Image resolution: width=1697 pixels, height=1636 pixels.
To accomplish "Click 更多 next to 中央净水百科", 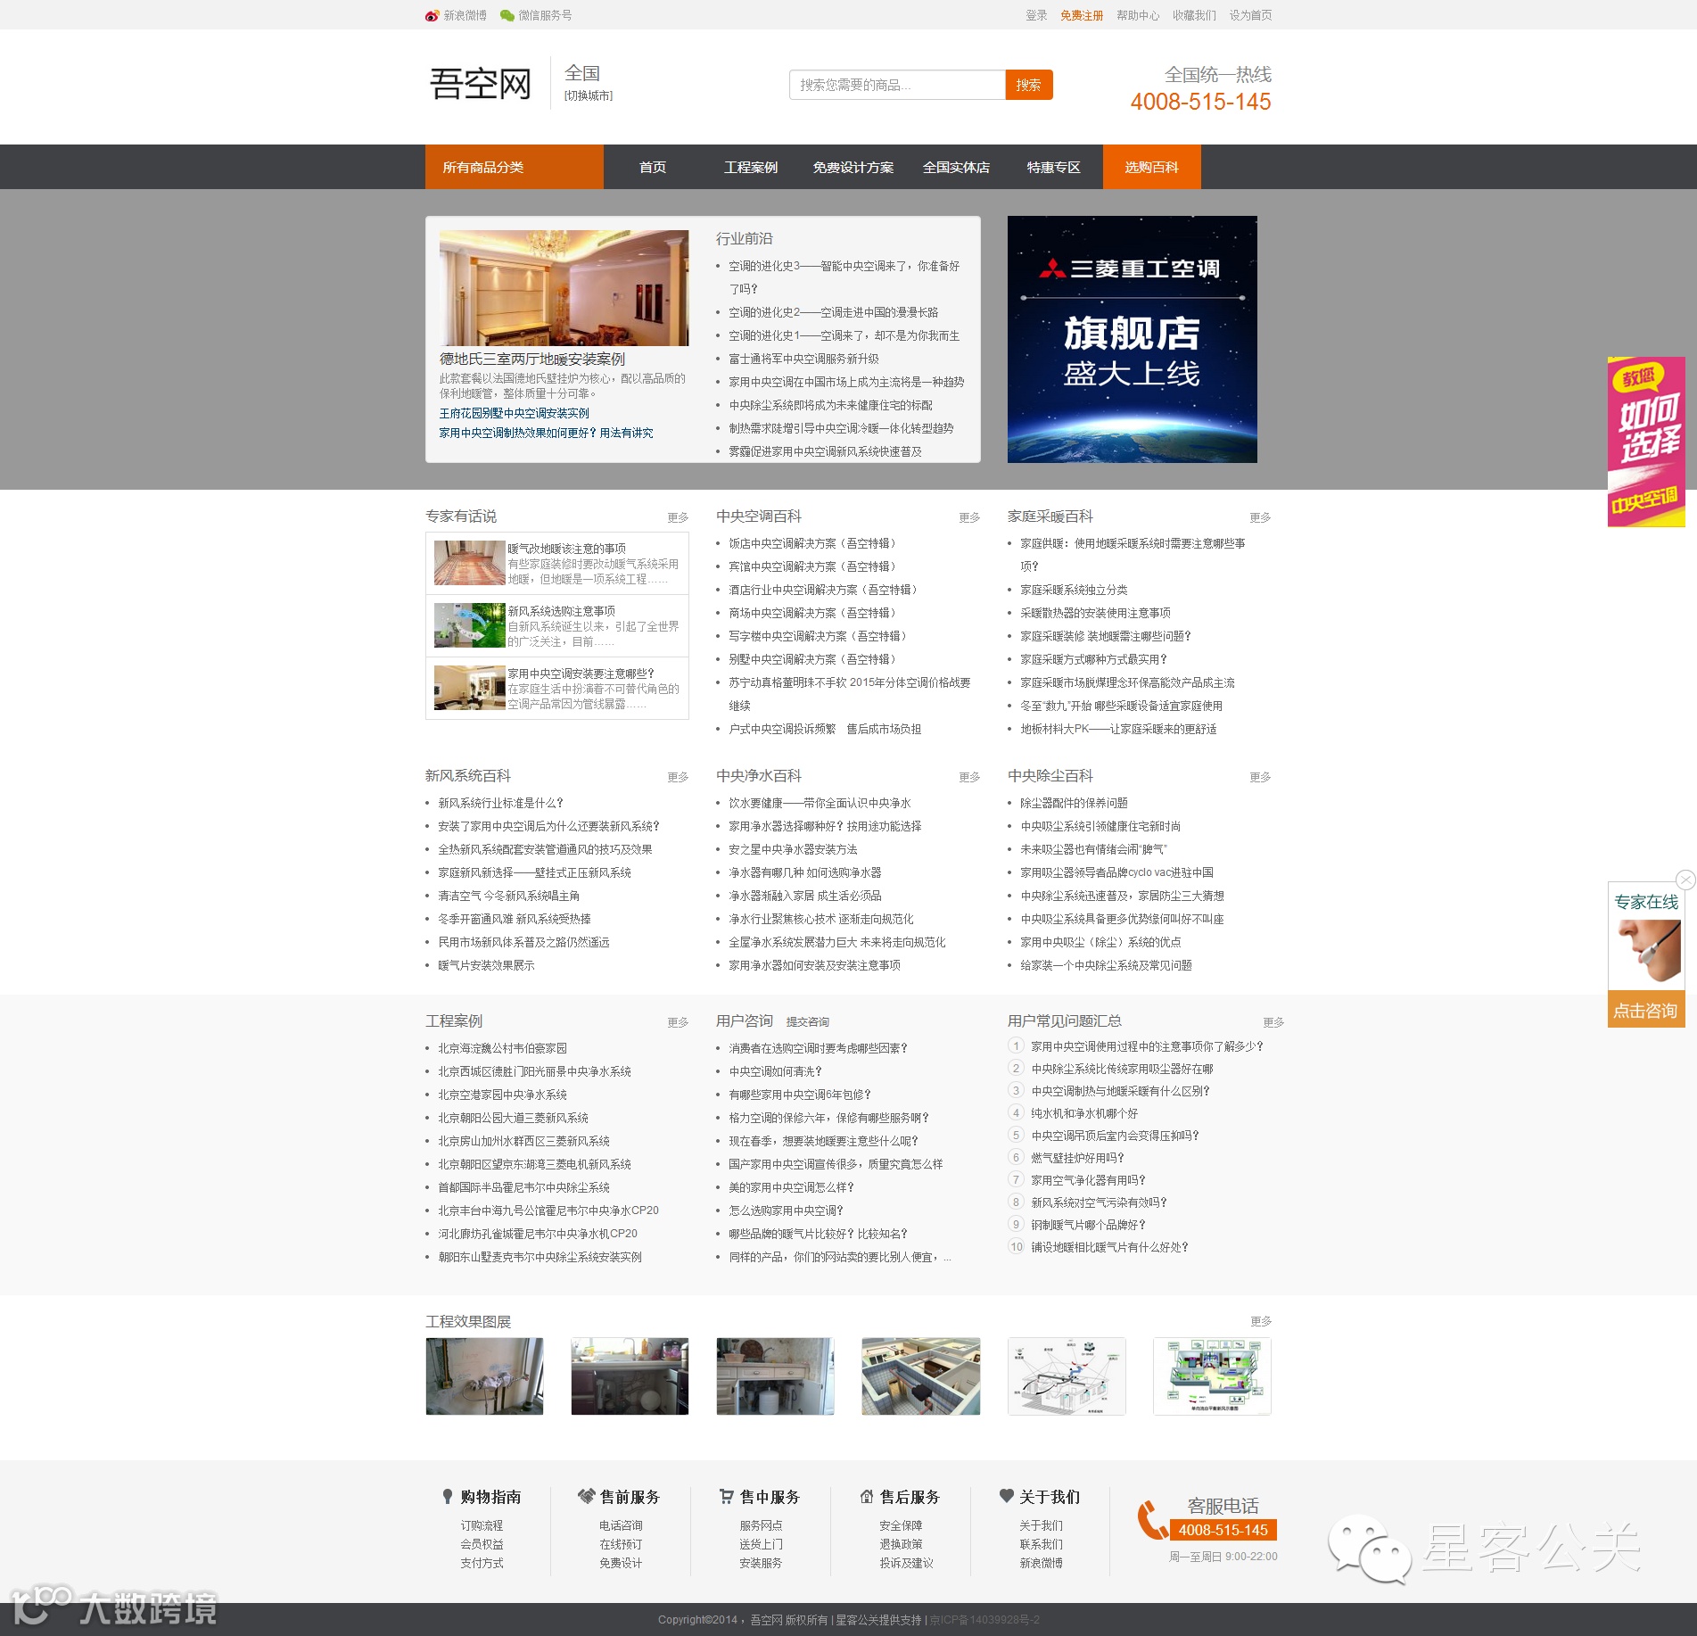I will click(970, 777).
